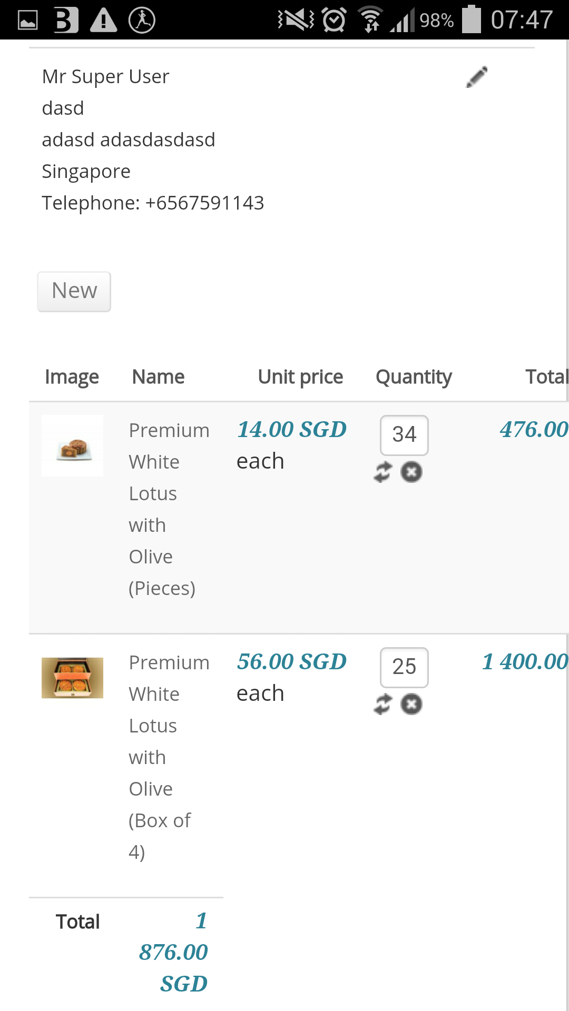Tap the picture notification icon
The height and width of the screenshot is (1011, 569).
[28, 20]
